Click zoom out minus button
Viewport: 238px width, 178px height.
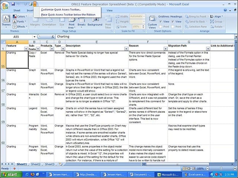tap(208, 168)
